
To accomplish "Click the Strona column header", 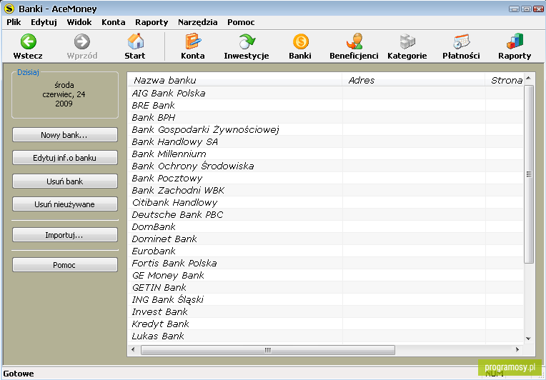I will [x=505, y=80].
